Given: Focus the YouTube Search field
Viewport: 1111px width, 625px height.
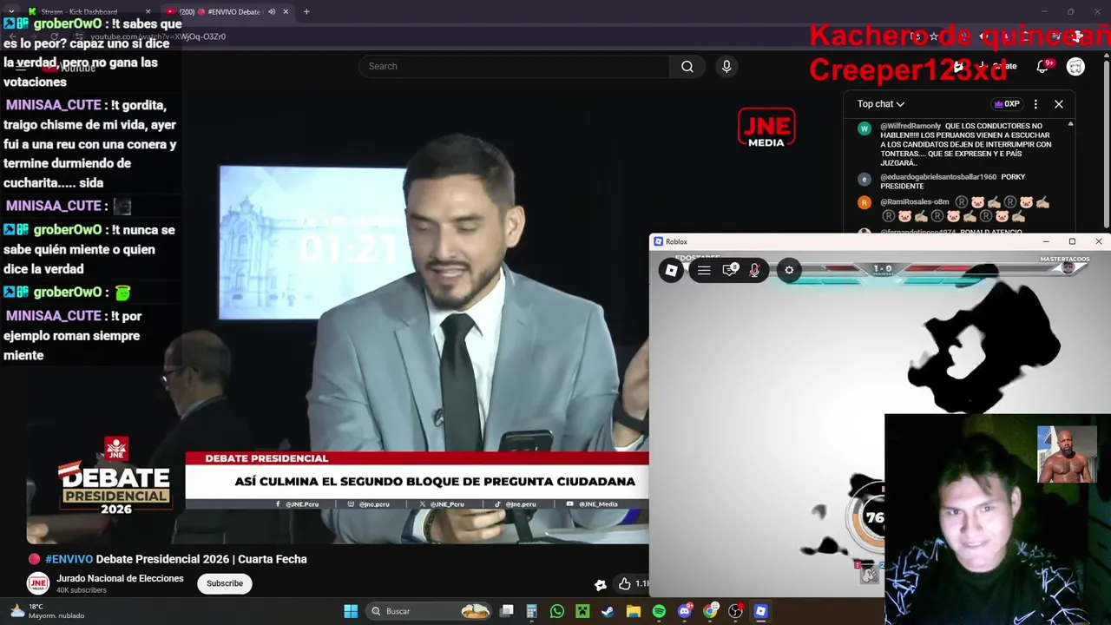Looking at the screenshot, I should [514, 66].
